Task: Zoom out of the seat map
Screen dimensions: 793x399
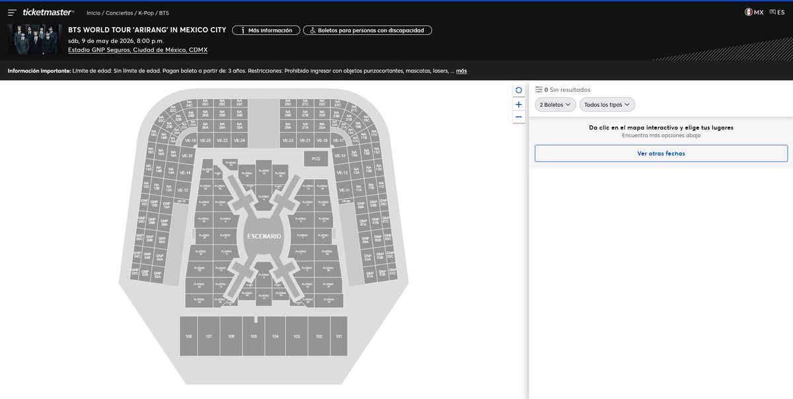Action: pos(519,116)
